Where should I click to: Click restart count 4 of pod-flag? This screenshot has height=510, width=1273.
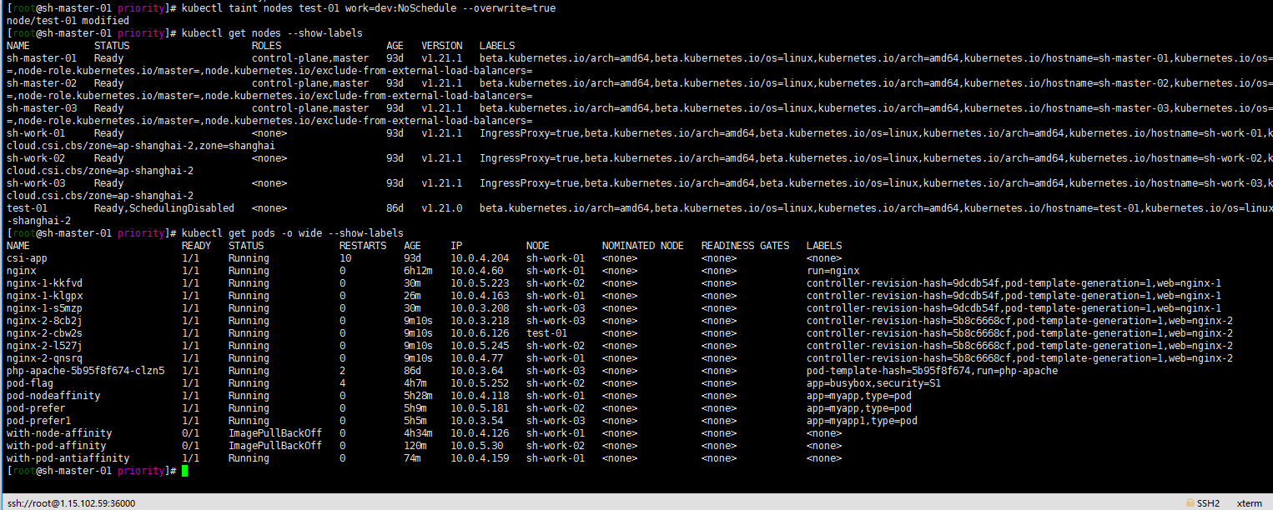(342, 382)
